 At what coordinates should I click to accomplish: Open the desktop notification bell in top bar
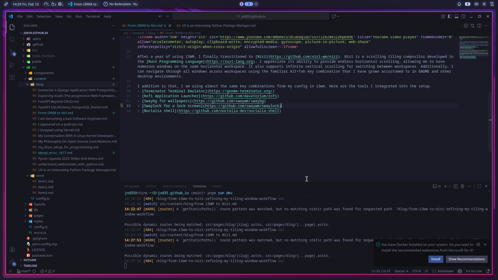pos(459,4)
